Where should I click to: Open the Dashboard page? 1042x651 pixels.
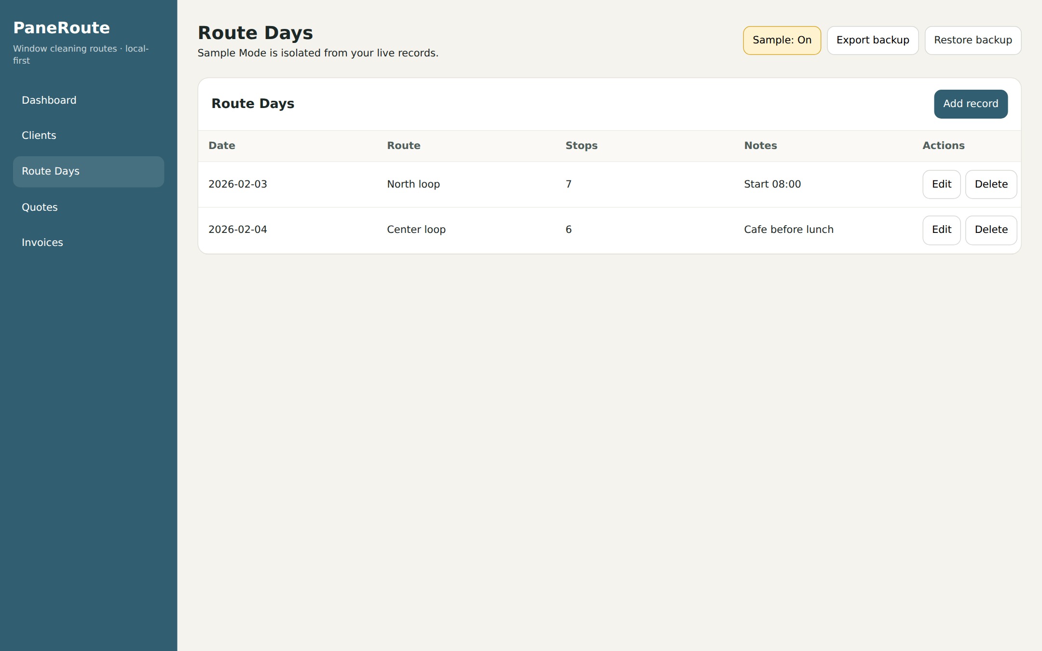point(88,100)
